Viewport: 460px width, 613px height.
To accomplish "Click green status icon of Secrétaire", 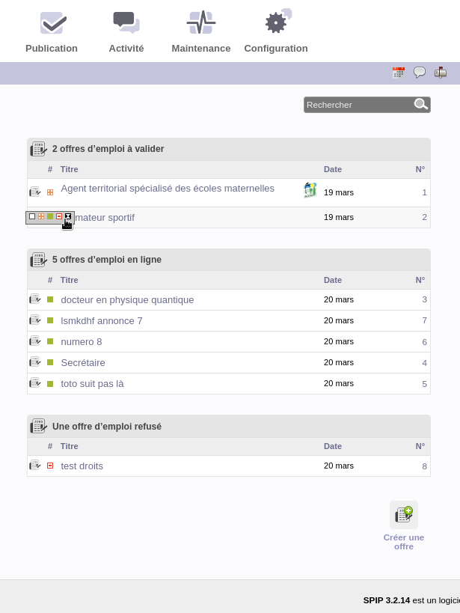I will point(50,362).
